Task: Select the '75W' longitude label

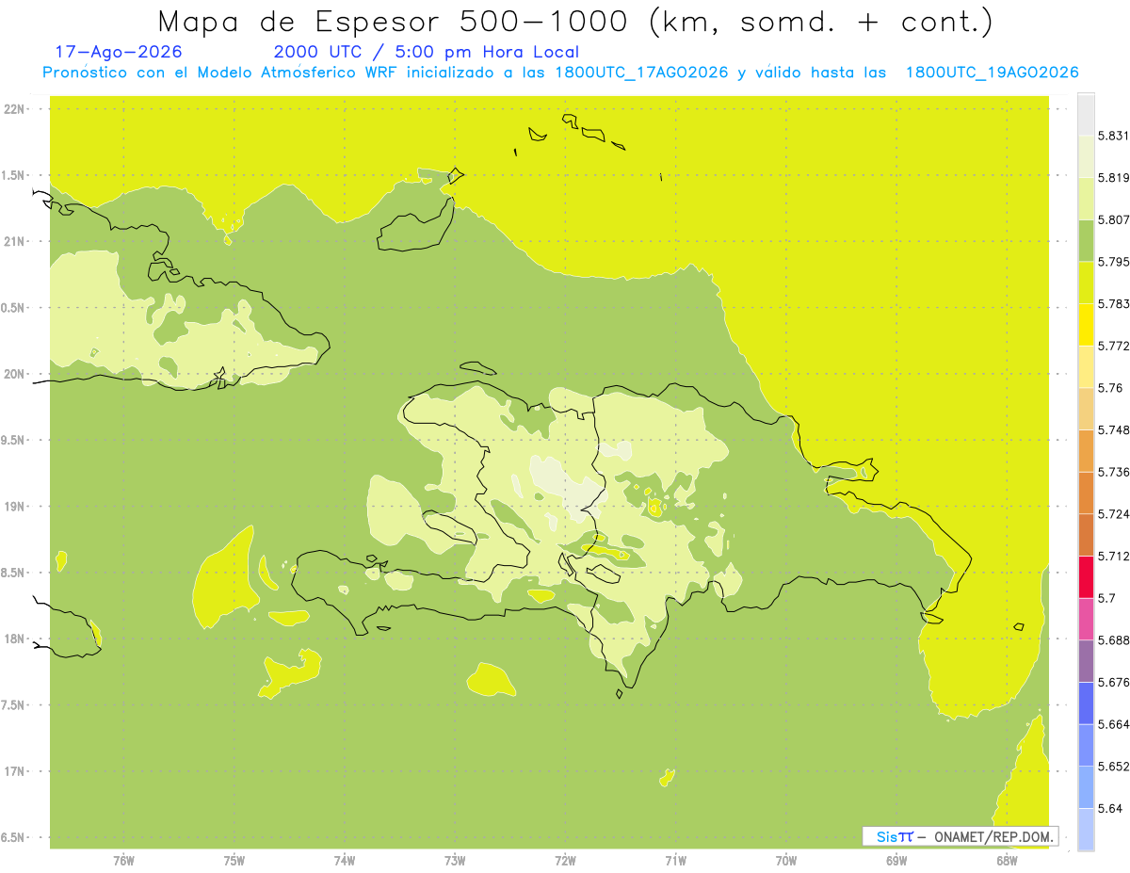Action: click(234, 861)
